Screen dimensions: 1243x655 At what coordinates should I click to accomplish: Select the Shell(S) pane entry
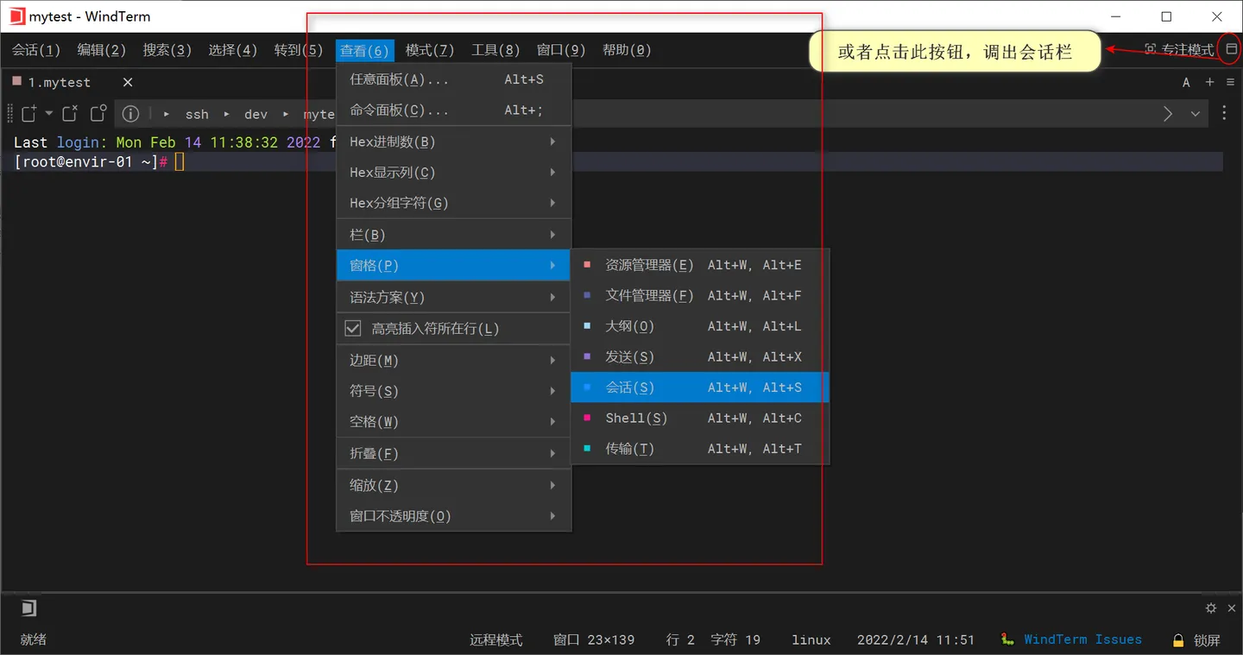click(x=700, y=418)
